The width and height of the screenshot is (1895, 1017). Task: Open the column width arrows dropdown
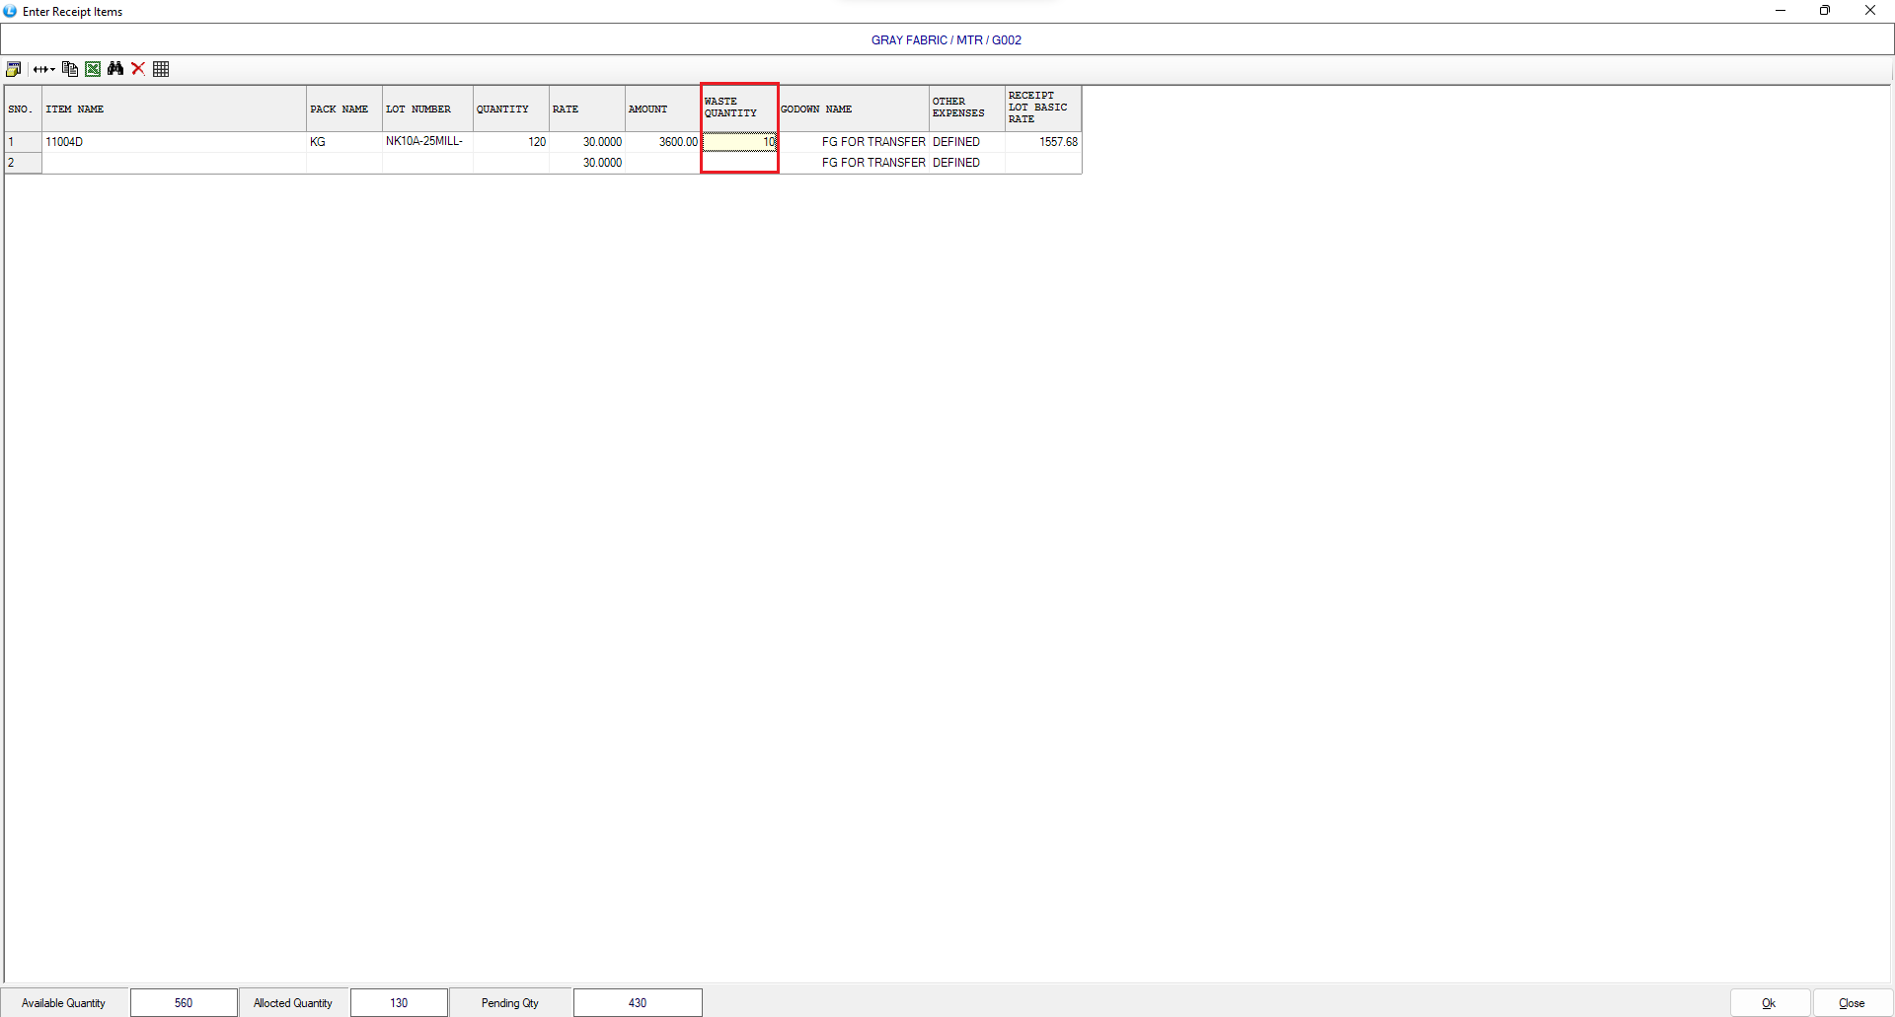(43, 69)
